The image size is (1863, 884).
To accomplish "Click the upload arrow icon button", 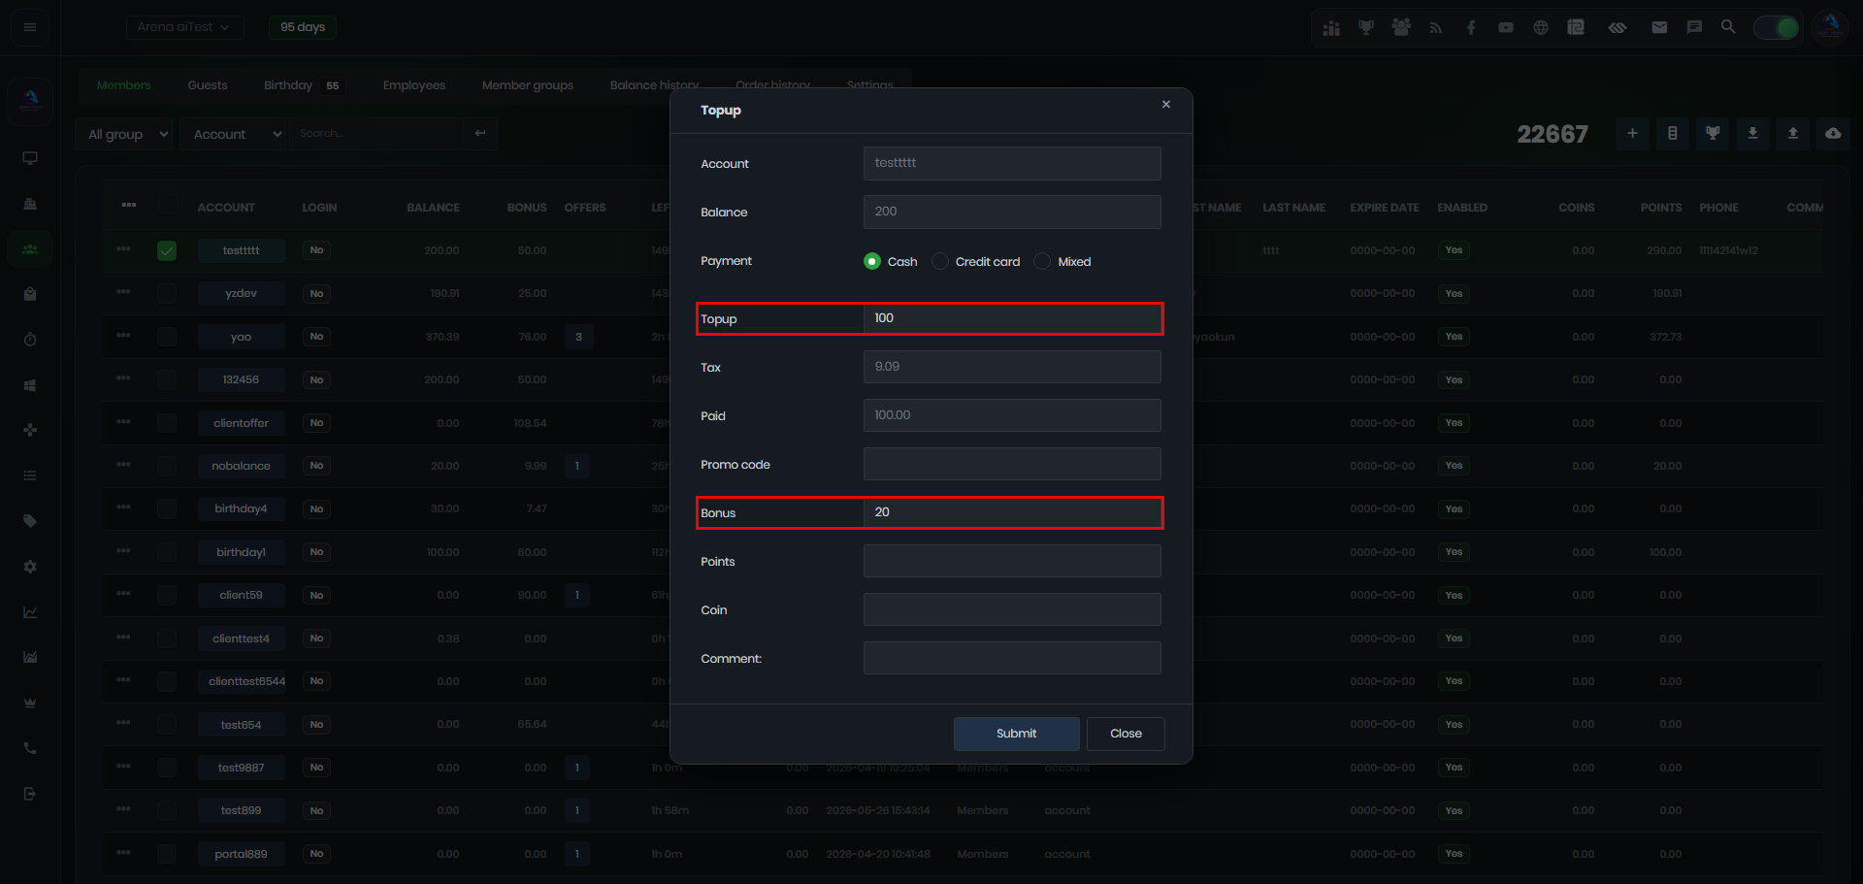I will 1793,134.
